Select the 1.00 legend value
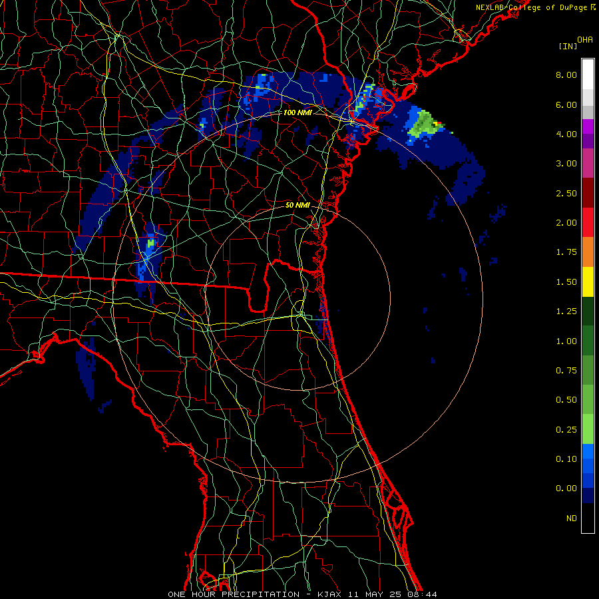This screenshot has width=599, height=599. (x=566, y=341)
